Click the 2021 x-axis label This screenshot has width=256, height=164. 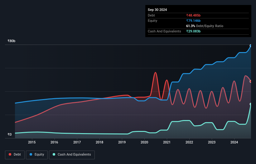pyautogui.click(x=167, y=142)
